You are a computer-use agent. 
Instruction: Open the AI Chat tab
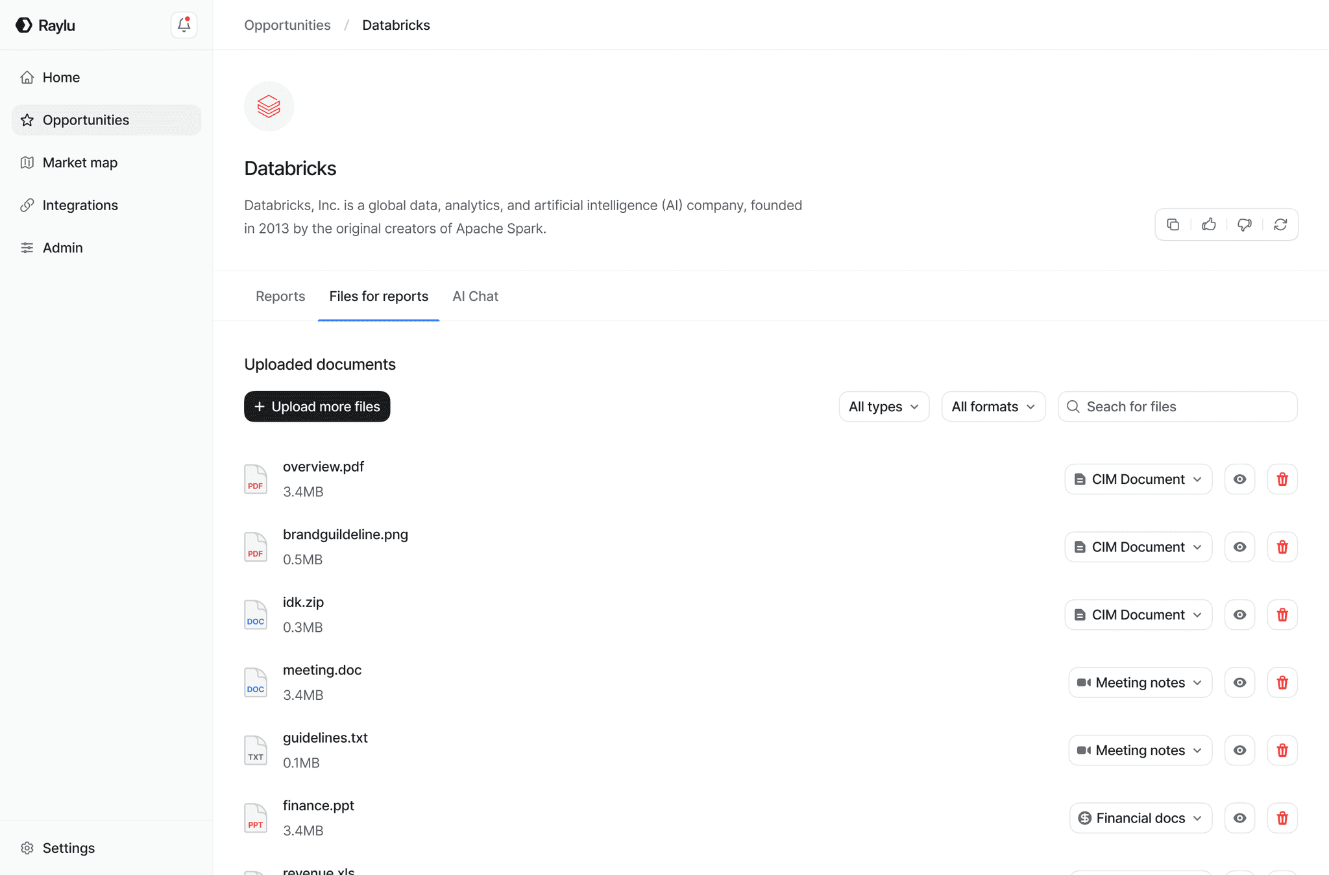(475, 296)
